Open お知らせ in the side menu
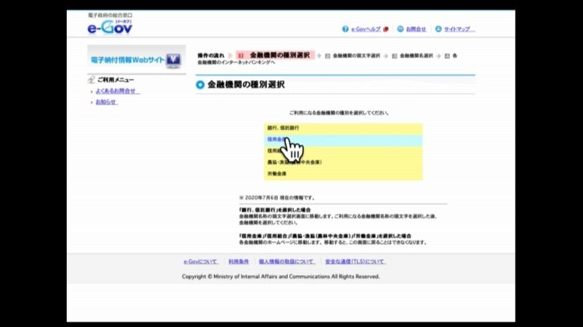The image size is (583, 327). tap(106, 102)
